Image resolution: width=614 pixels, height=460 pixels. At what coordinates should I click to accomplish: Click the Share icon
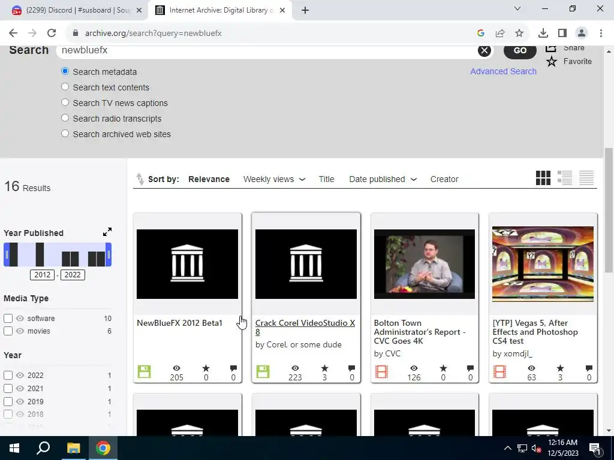551,48
